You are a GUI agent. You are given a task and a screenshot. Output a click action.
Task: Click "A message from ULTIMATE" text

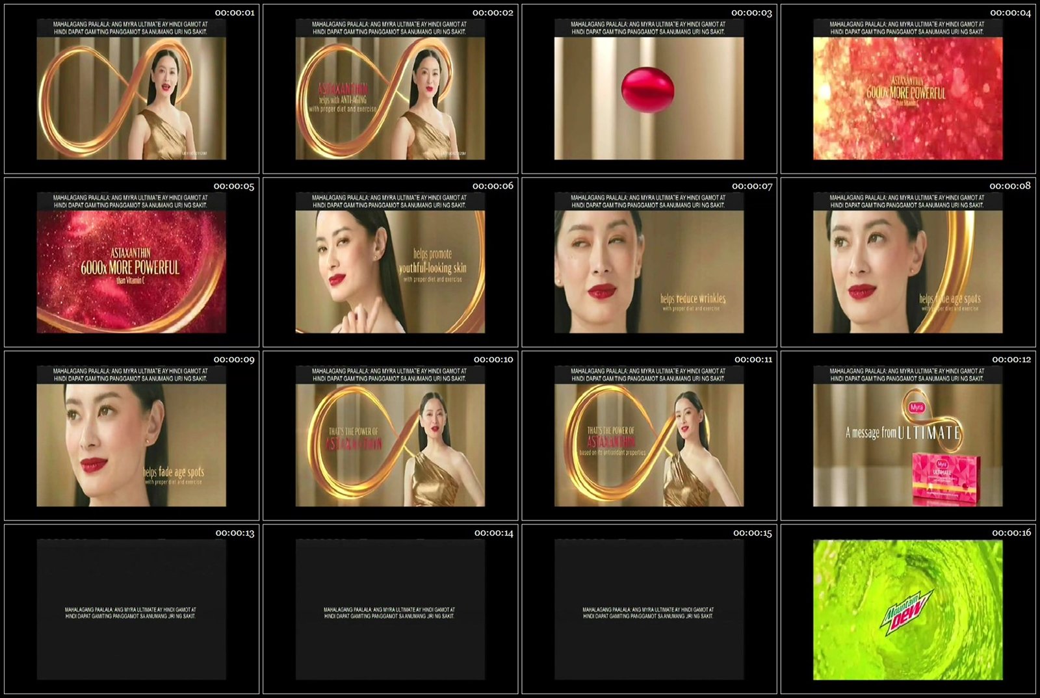(x=903, y=433)
